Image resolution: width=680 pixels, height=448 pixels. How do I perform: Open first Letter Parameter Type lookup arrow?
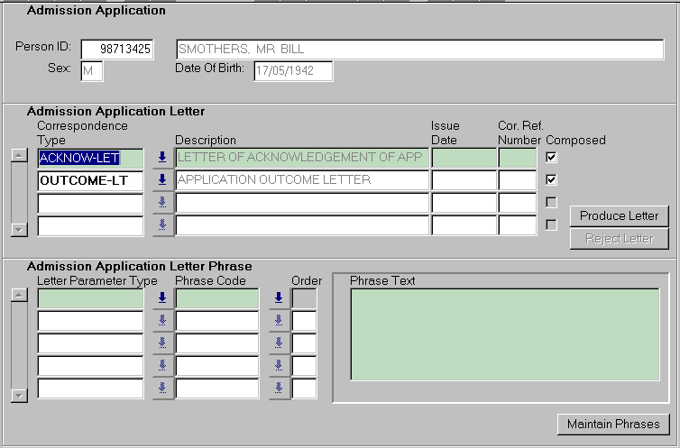162,298
